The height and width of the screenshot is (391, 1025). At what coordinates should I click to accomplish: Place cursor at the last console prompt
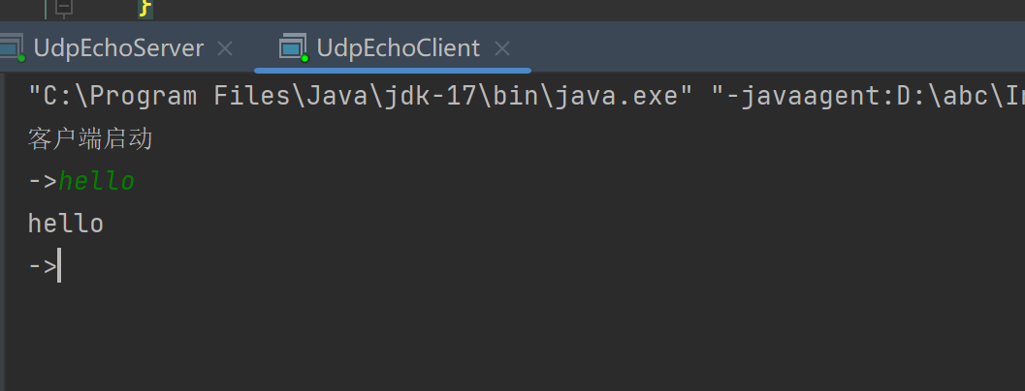(x=59, y=266)
